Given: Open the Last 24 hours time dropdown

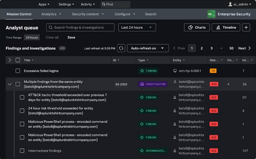Looking at the screenshot, I should point(137,27).
